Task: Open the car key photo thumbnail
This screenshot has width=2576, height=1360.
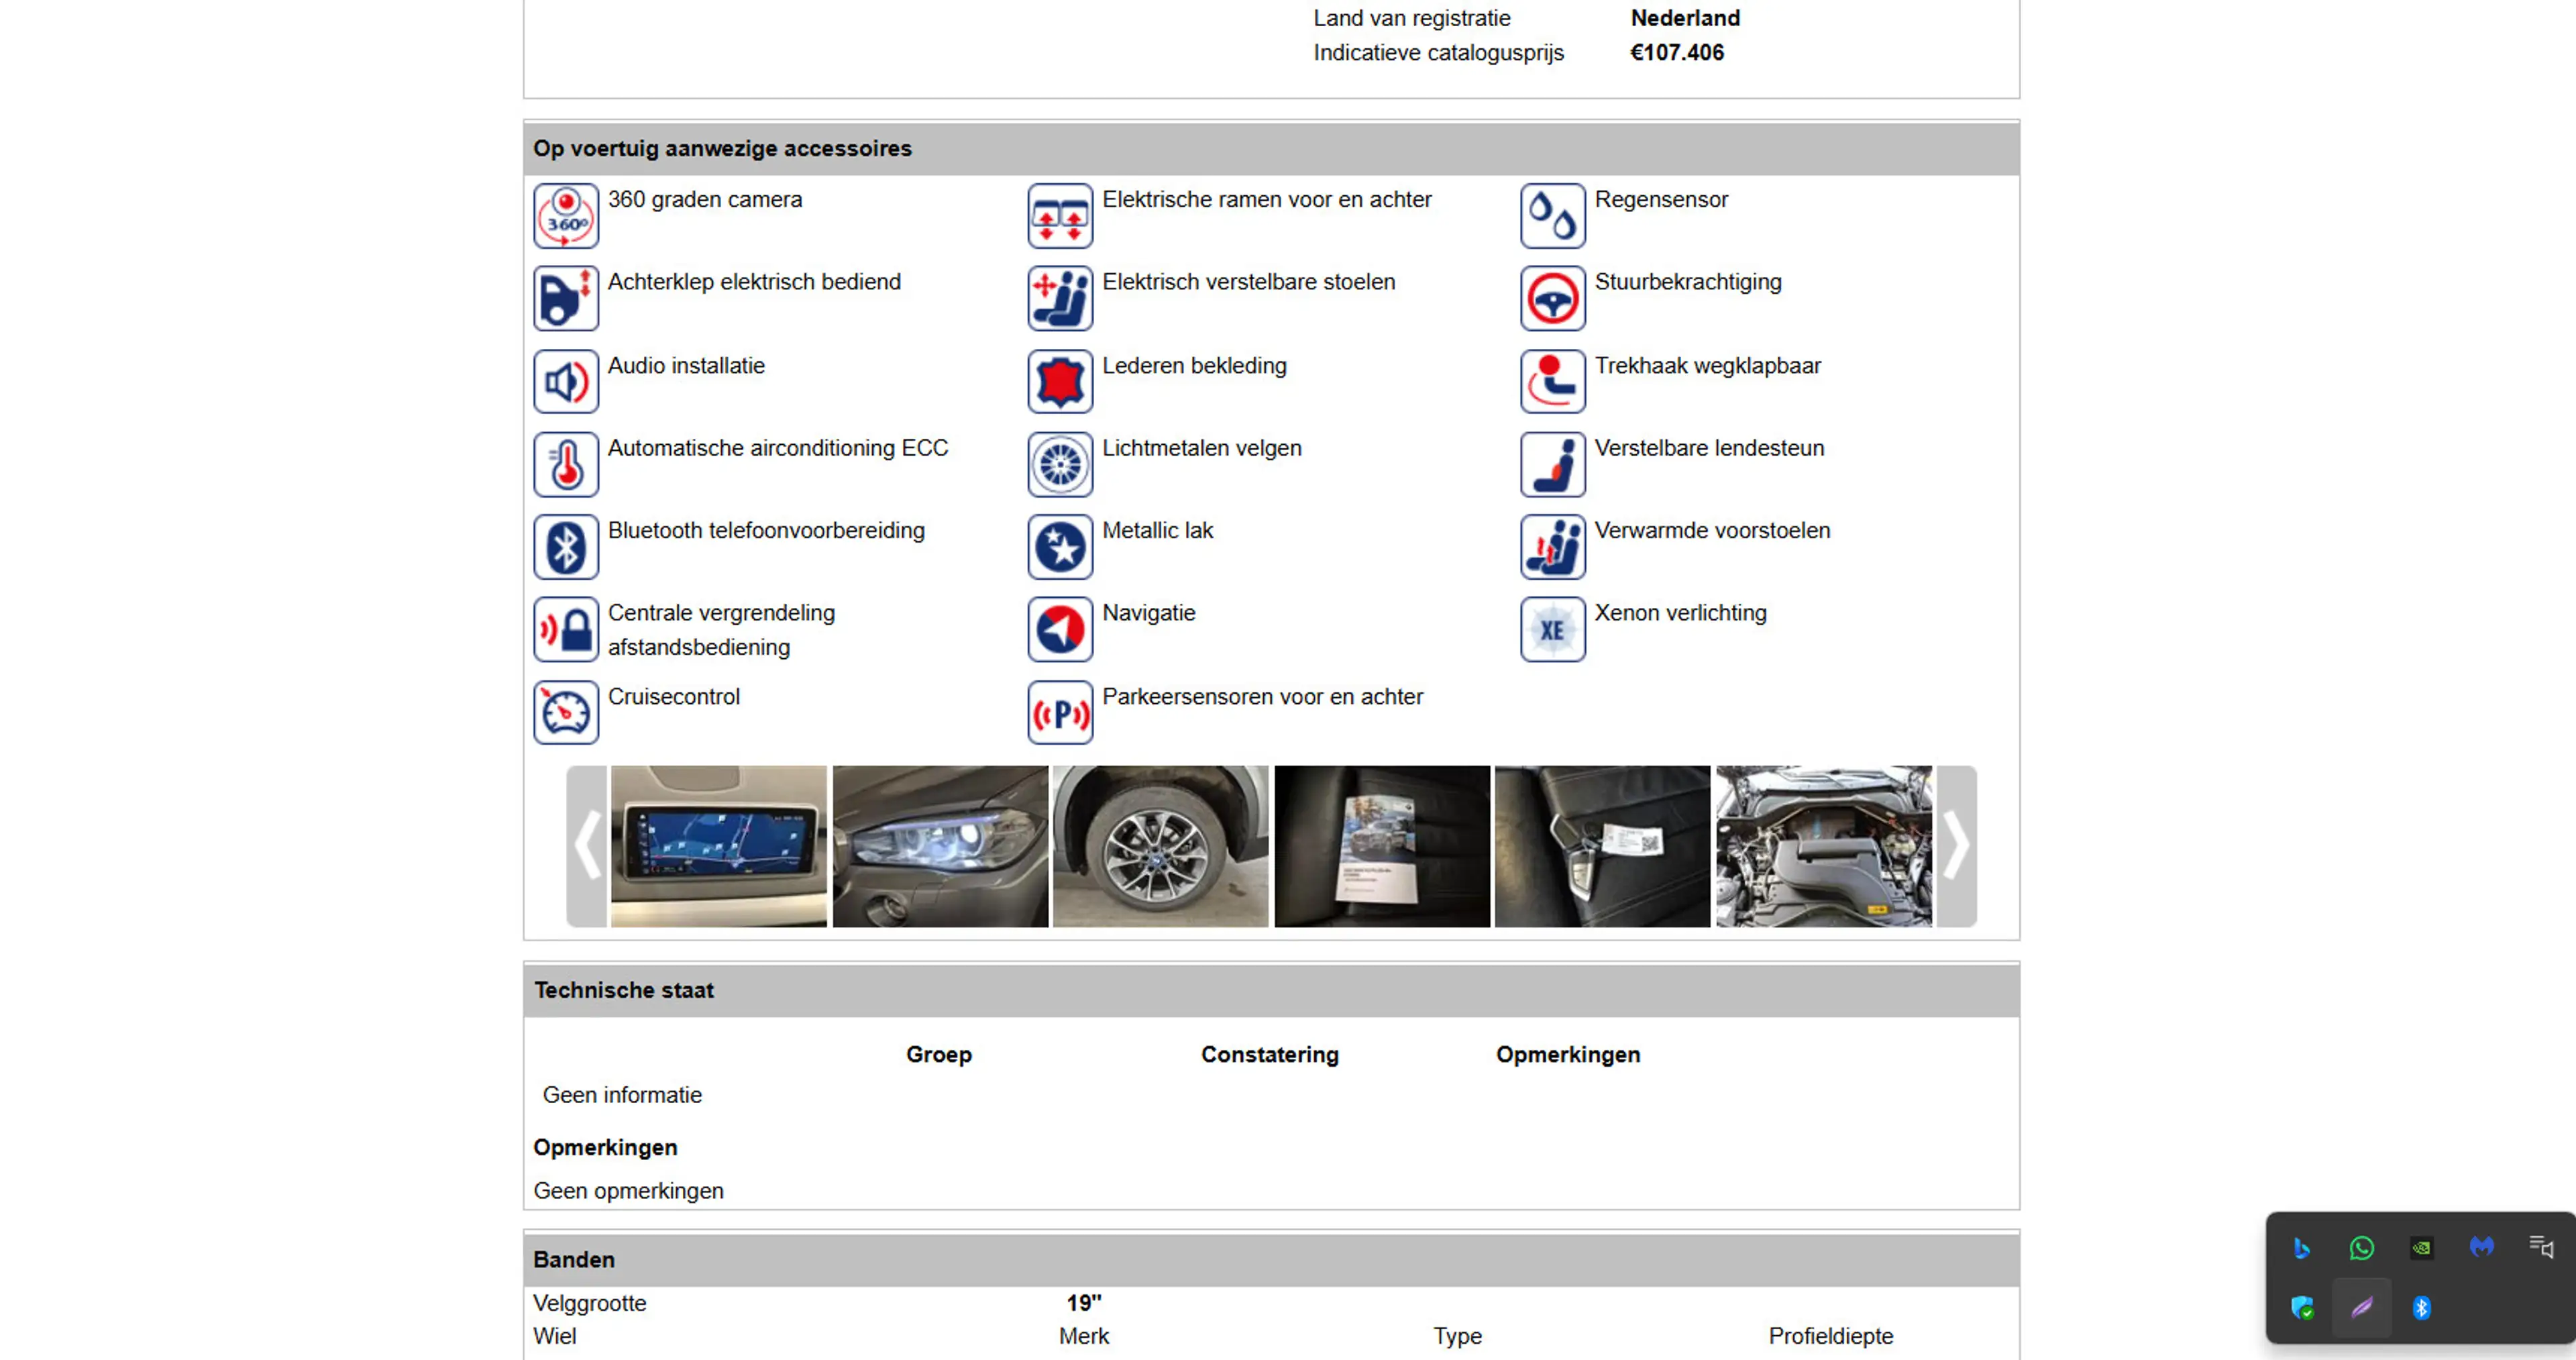Action: [x=1602, y=846]
